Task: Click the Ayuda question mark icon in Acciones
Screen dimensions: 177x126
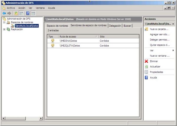Action: point(146,78)
